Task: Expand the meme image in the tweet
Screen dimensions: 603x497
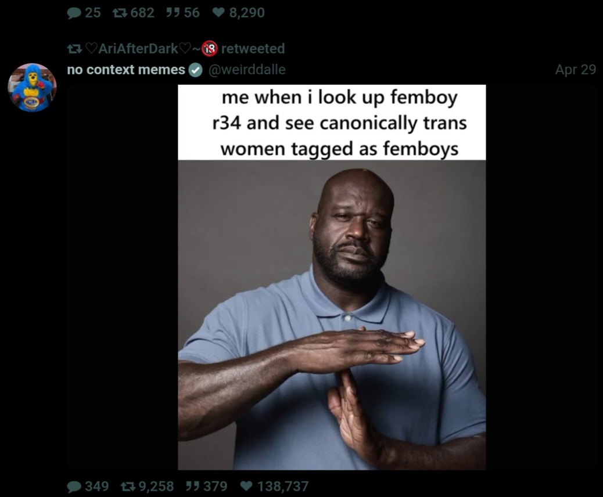Action: tap(332, 277)
